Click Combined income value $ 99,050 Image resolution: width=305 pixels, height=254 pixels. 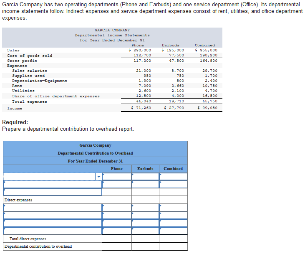[x=207, y=108]
